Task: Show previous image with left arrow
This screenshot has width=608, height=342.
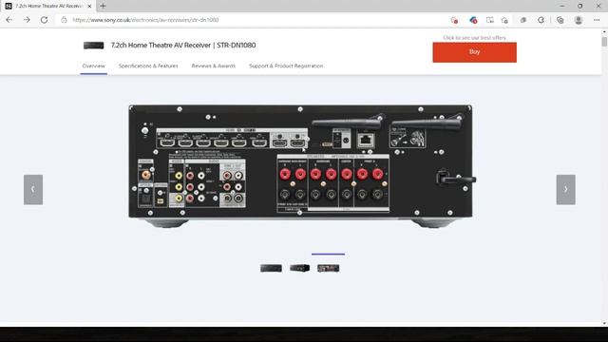Action: 33,189
